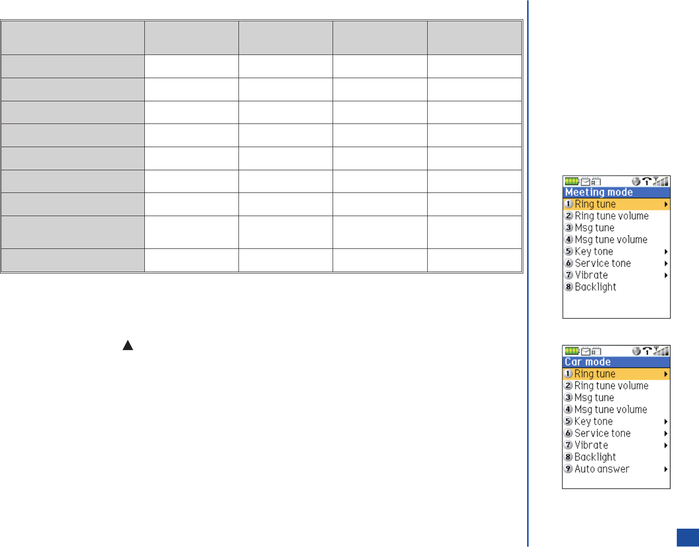Expand Vibrate arrow in Meeting mode
This screenshot has width=699, height=547.
(x=666, y=275)
